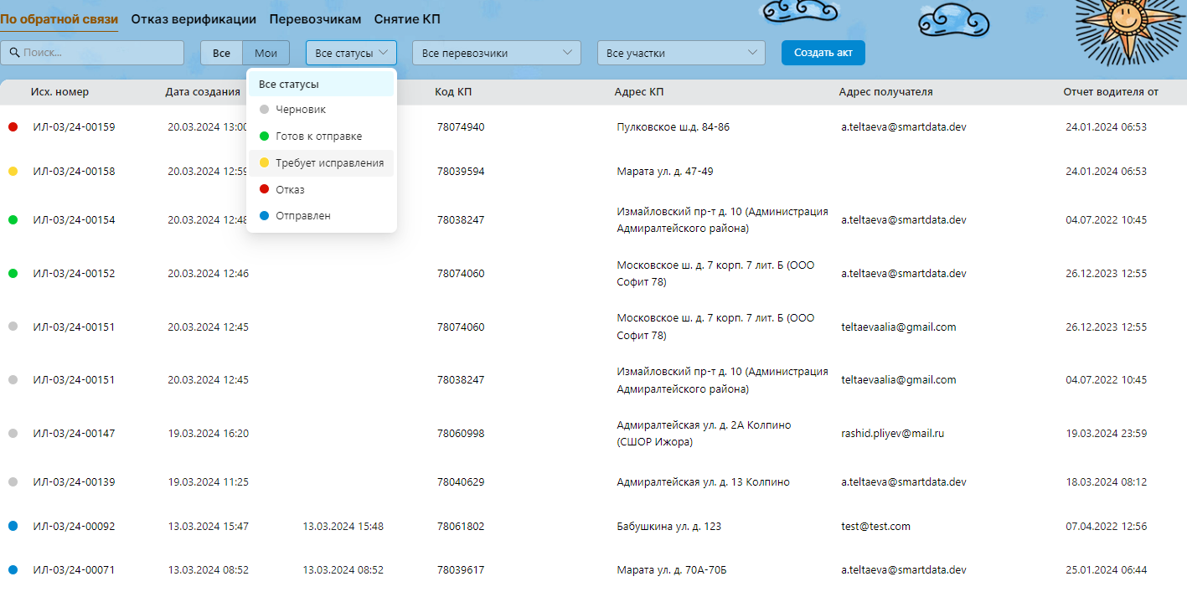1187x597 pixels.
Task: Toggle filter to "Все" records
Action: [x=221, y=53]
